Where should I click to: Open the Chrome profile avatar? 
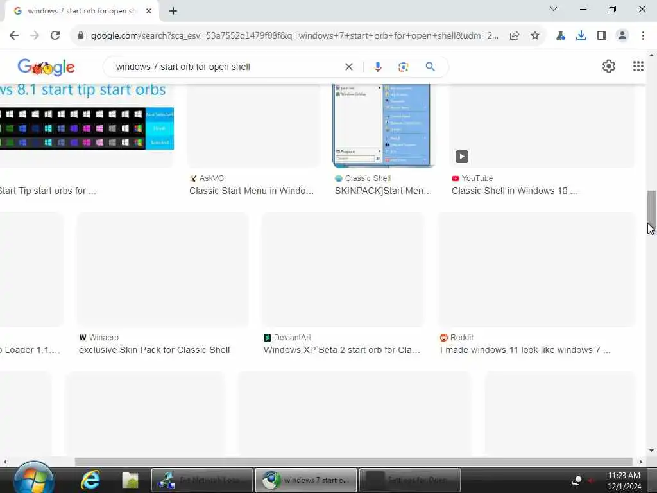click(622, 36)
